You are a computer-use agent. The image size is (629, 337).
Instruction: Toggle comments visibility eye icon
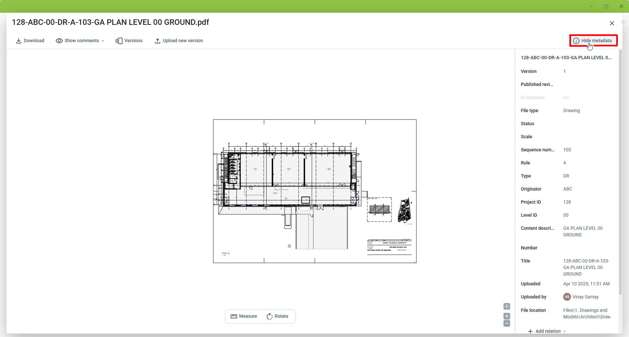[x=59, y=41]
